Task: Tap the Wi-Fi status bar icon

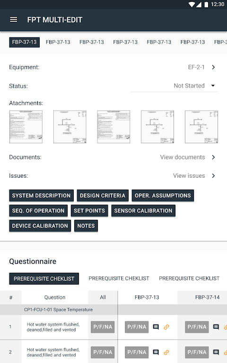Action: (192, 4)
